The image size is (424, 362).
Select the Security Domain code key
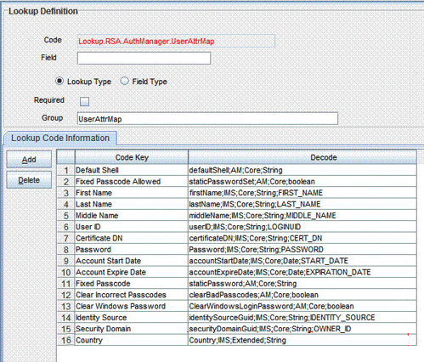pos(132,329)
